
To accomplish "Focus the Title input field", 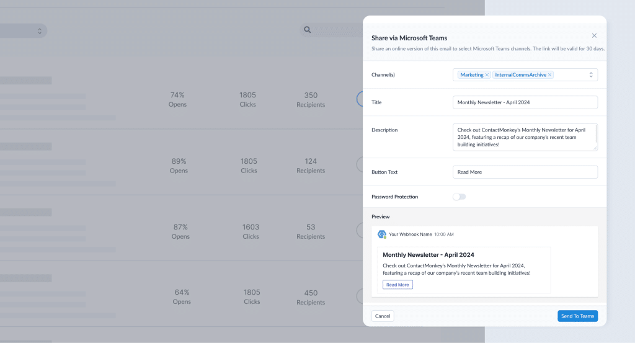I will pos(525,102).
